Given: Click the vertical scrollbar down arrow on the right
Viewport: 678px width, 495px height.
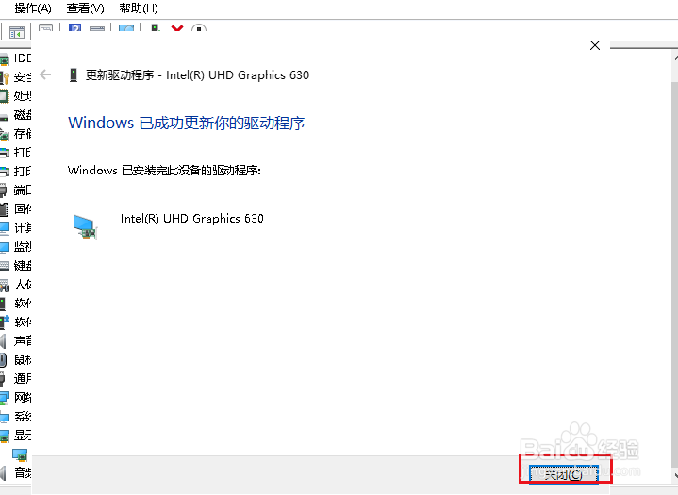Looking at the screenshot, I should coord(675,475).
